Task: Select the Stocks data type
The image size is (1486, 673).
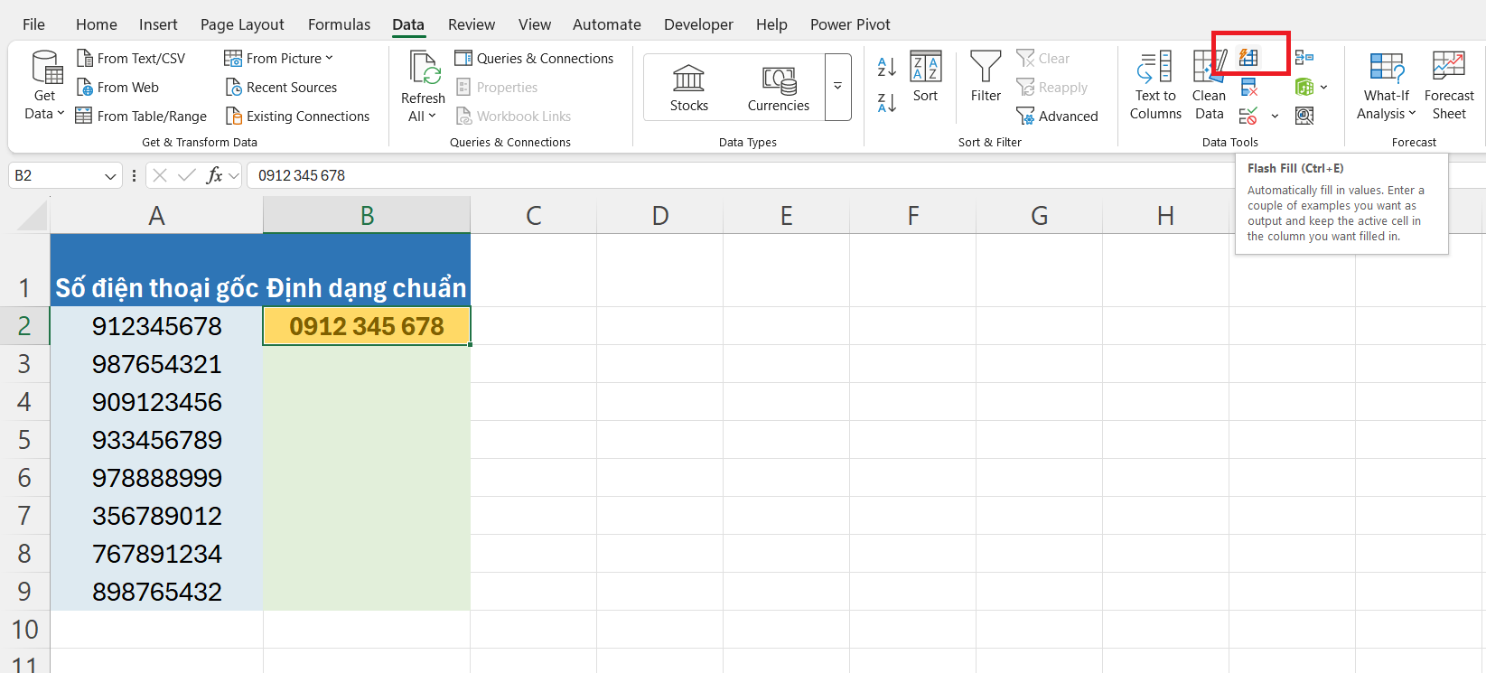Action: pos(688,88)
